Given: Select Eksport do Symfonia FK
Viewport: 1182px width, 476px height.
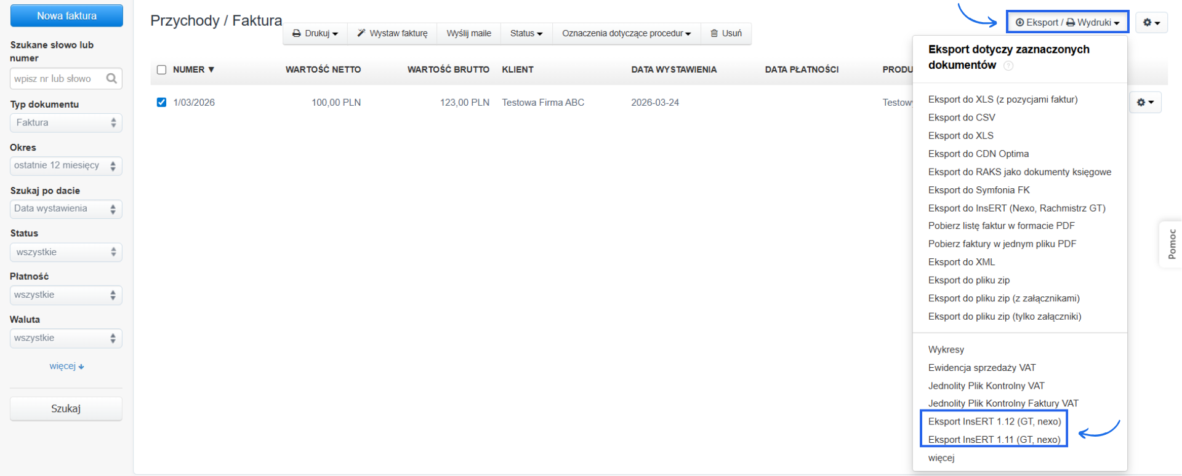Looking at the screenshot, I should 979,190.
